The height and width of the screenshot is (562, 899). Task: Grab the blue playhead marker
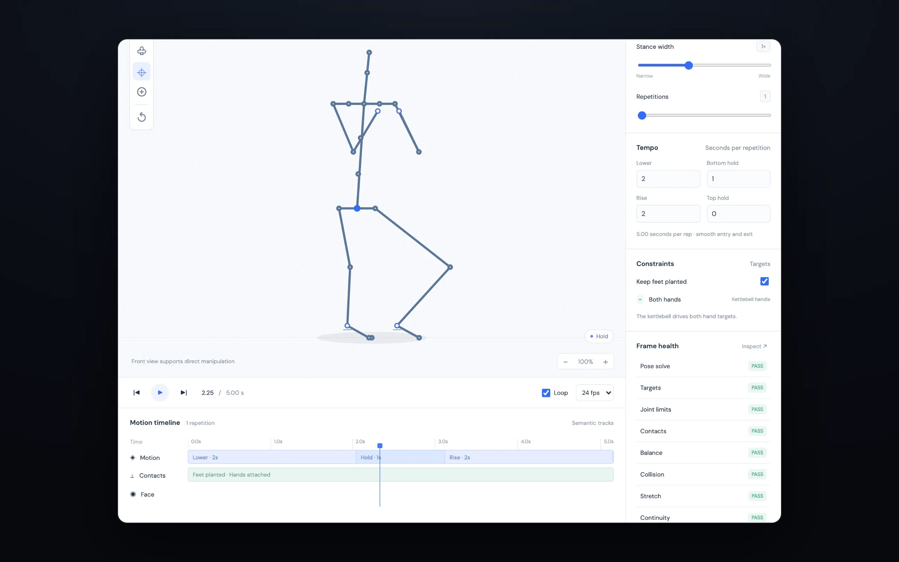click(x=380, y=446)
